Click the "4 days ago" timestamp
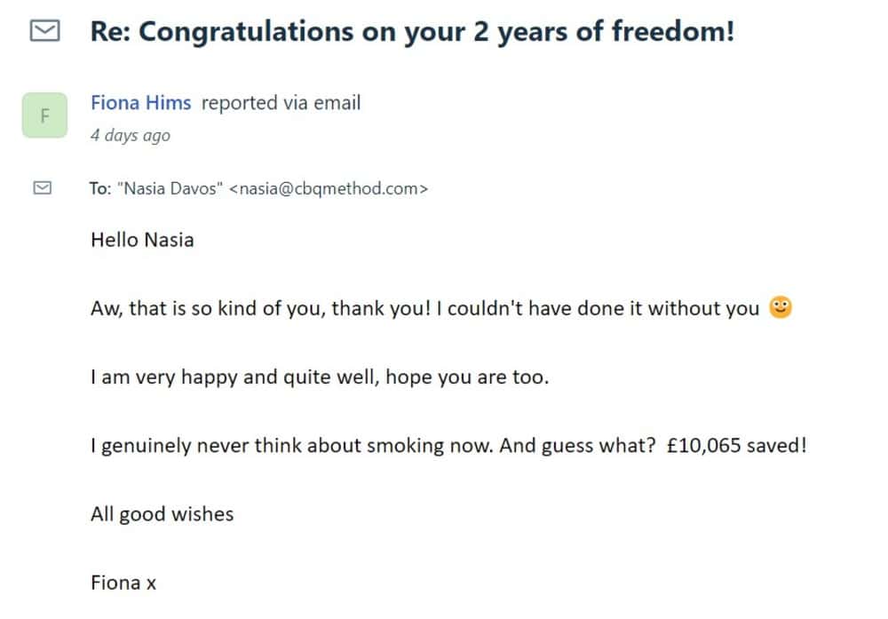The height and width of the screenshot is (619, 888). tap(130, 136)
